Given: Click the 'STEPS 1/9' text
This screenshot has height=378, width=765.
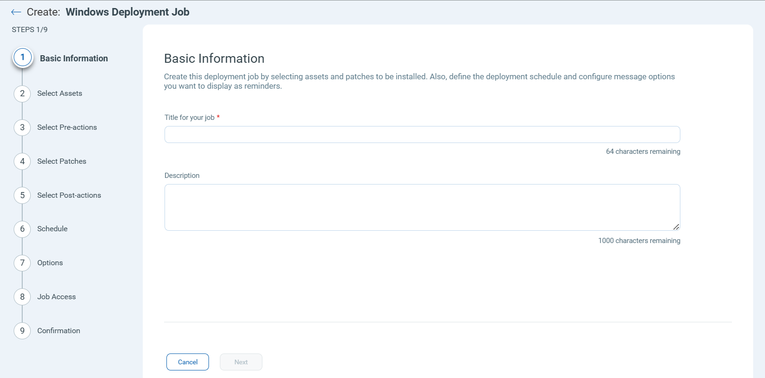Looking at the screenshot, I should (30, 29).
